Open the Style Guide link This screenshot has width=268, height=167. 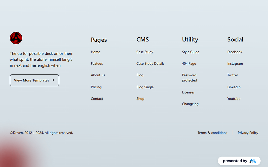pyautogui.click(x=190, y=52)
